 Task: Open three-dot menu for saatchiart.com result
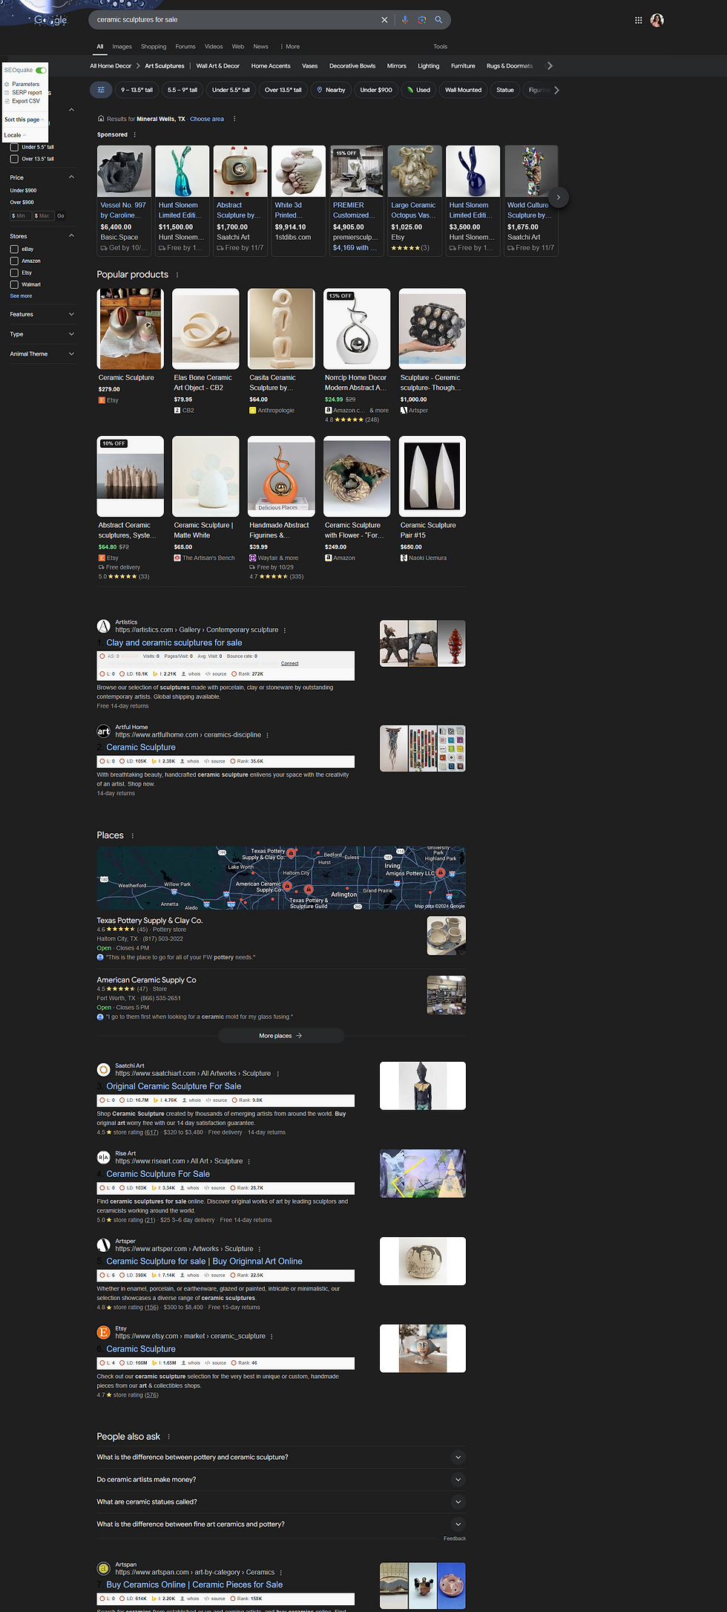click(x=278, y=1074)
